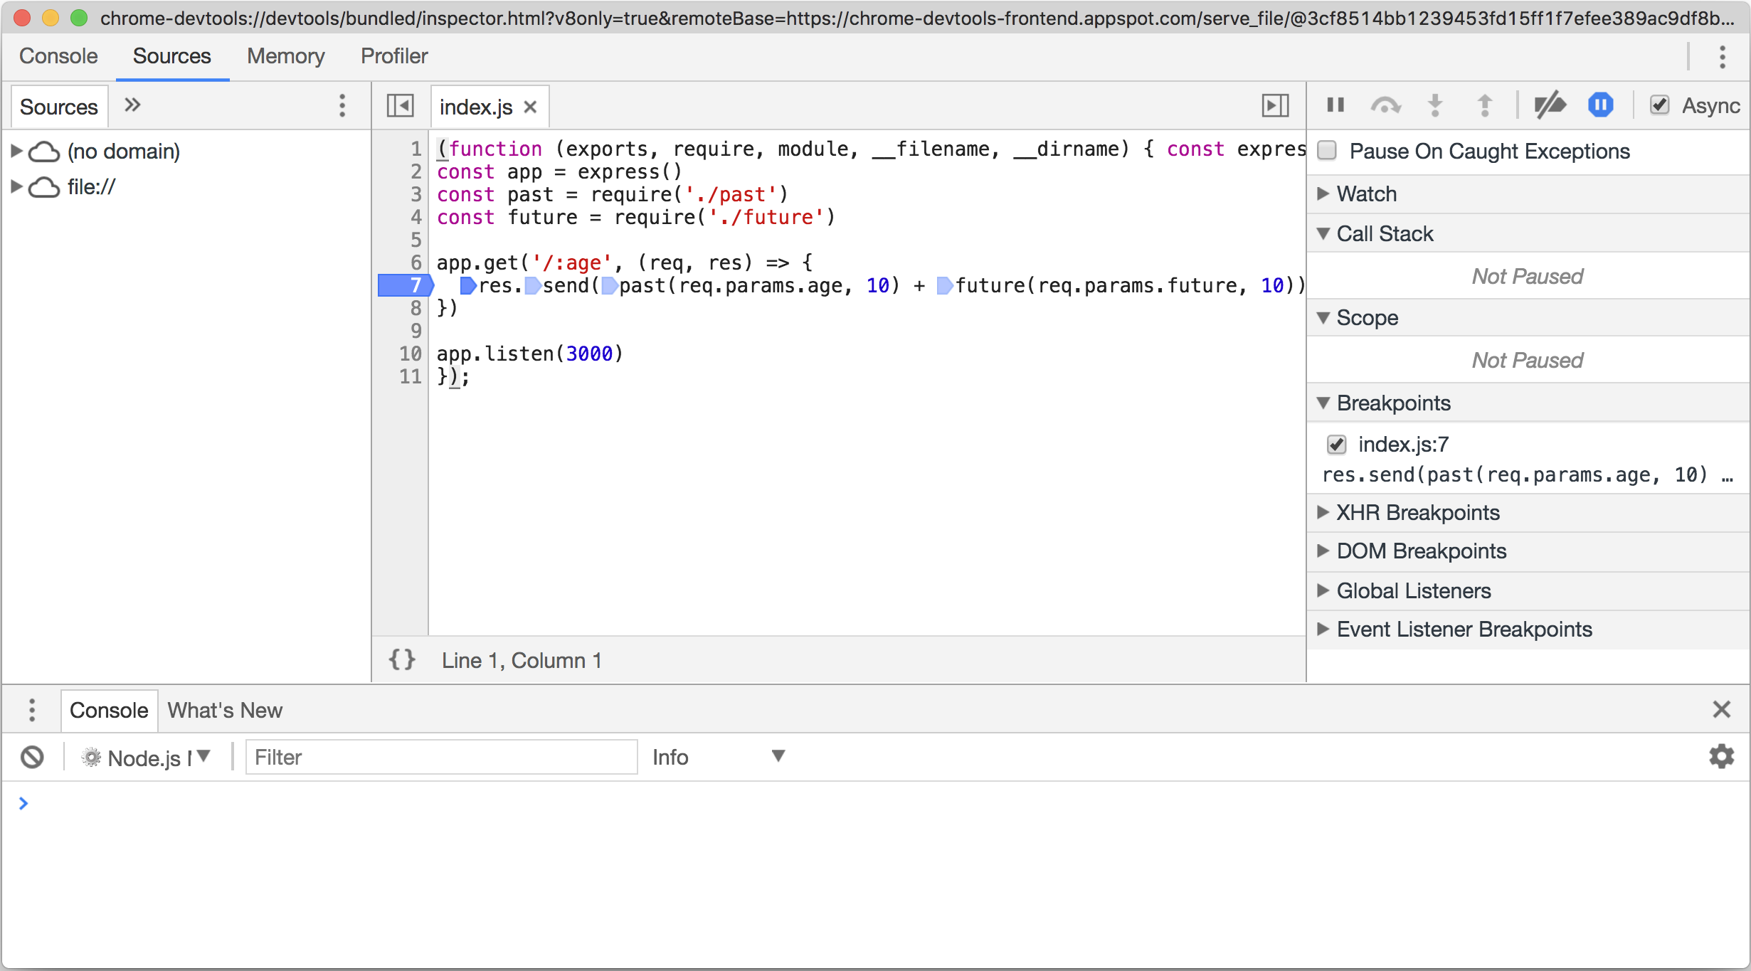Close the console drawer

[1721, 709]
